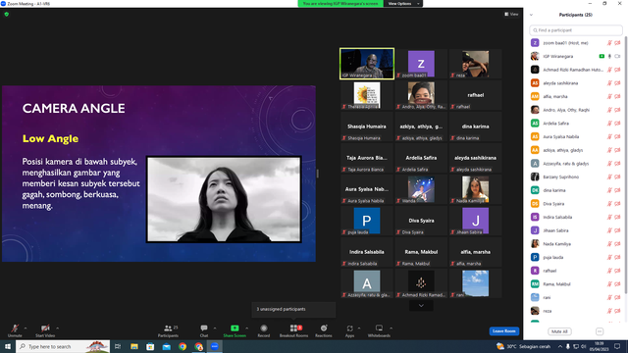The image size is (628, 353).
Task: Toggle mute icon for Rama, Makbul
Action: (609, 284)
